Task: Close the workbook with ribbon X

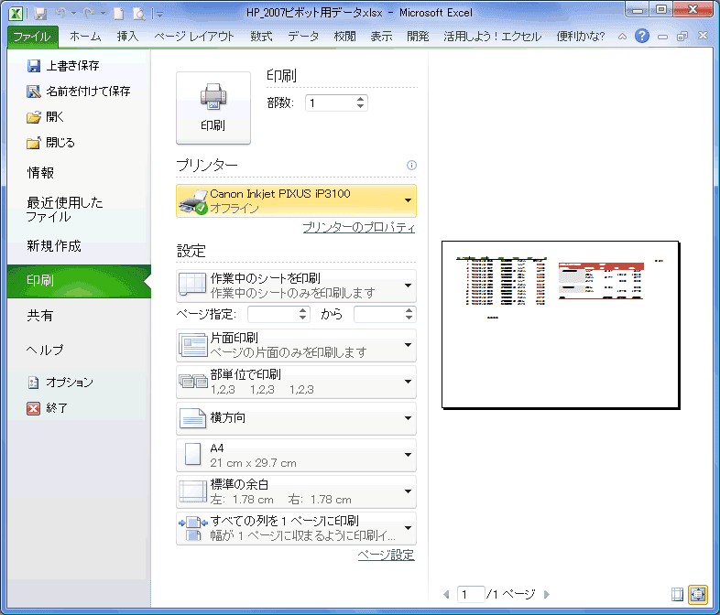Action: coord(703,36)
